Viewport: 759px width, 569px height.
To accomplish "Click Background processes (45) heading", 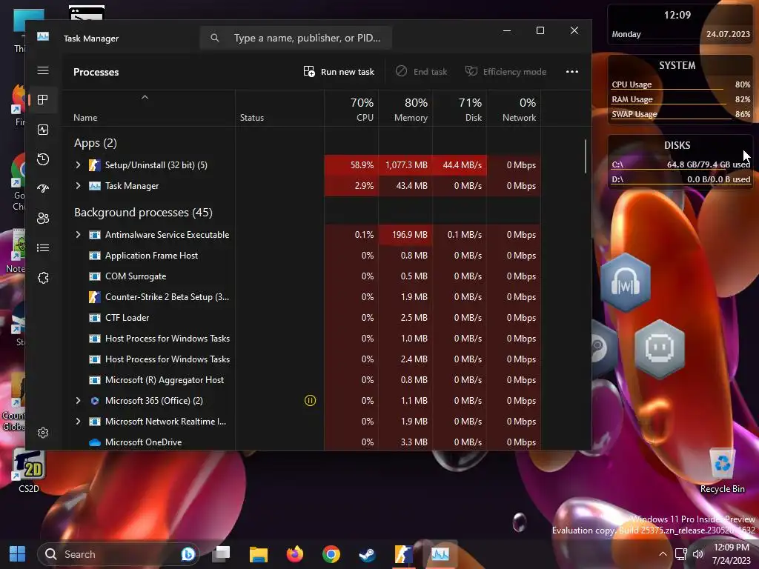I will [143, 213].
